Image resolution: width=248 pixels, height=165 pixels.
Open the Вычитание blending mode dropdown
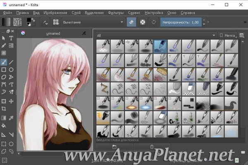click(x=93, y=22)
